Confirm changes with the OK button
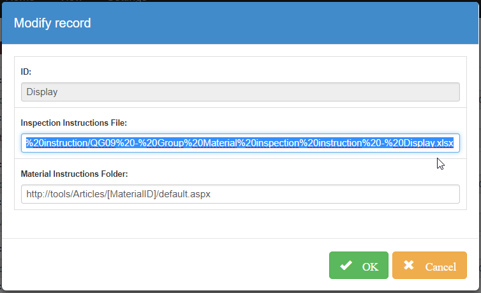The width and height of the screenshot is (481, 293). click(359, 266)
